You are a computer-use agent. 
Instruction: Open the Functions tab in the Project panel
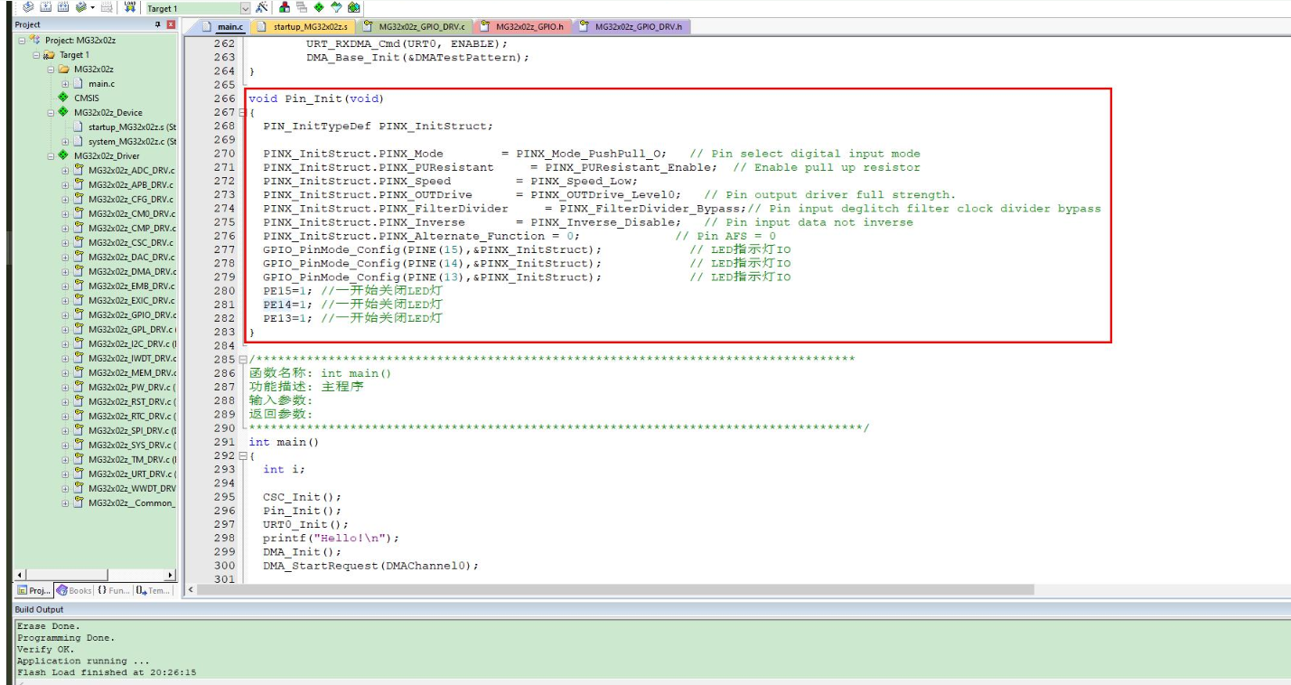pos(114,590)
